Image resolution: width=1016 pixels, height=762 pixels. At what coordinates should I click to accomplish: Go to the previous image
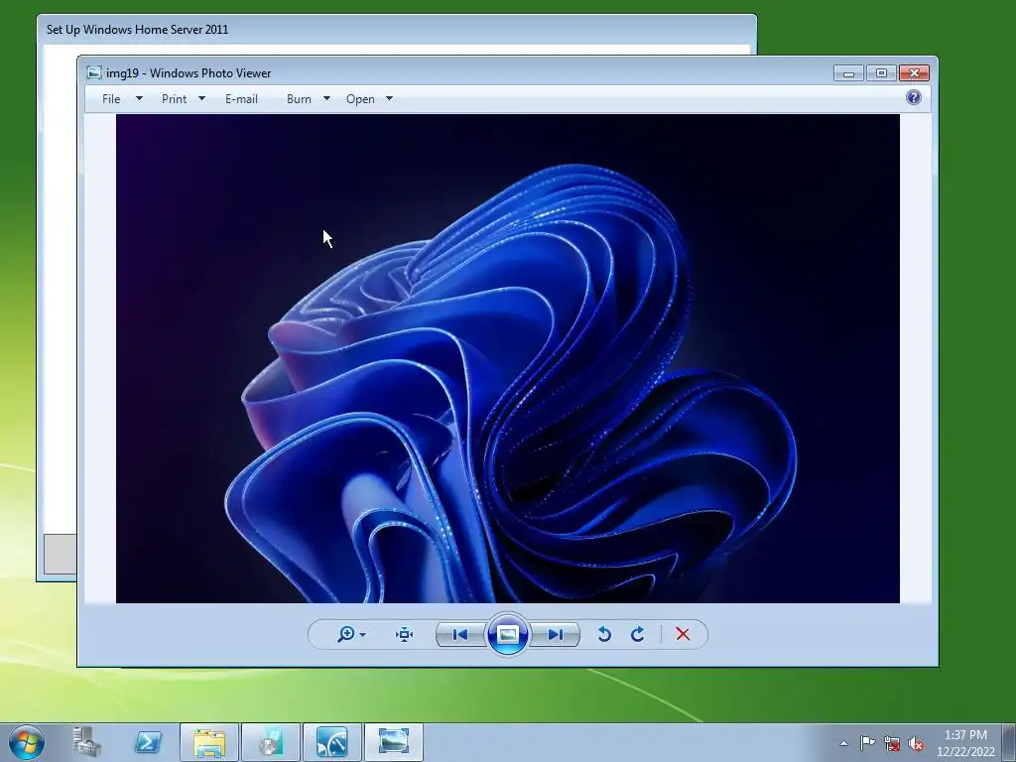[x=460, y=634]
